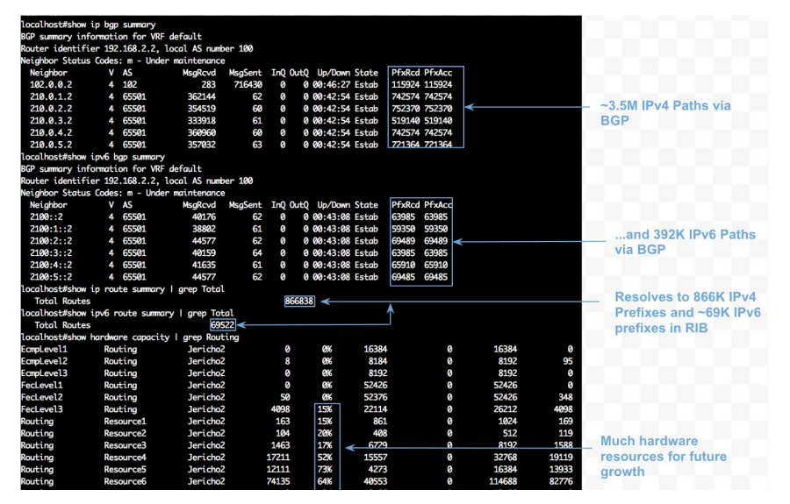Click MsgRcvd value 41635
The height and width of the screenshot is (504, 790).
[x=204, y=265]
